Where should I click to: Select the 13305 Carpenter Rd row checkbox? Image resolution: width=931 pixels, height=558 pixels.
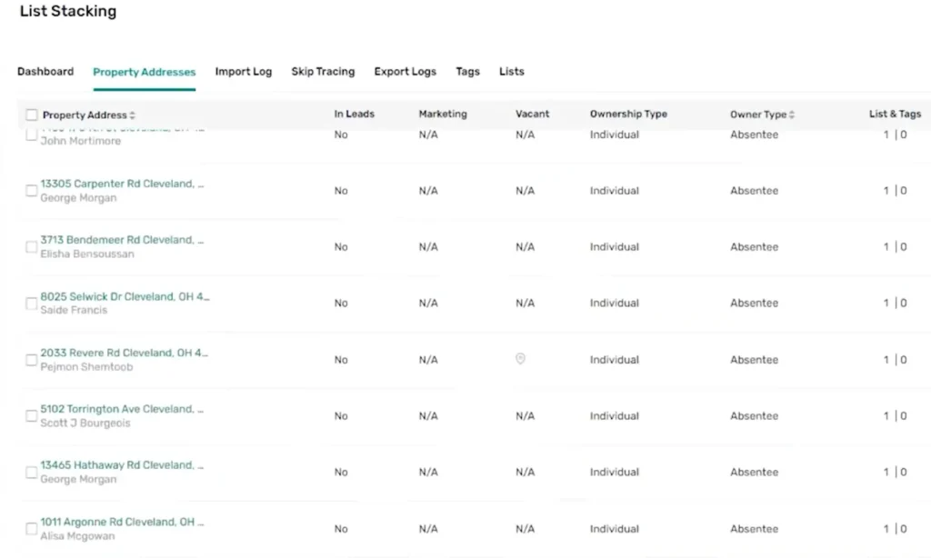point(32,191)
